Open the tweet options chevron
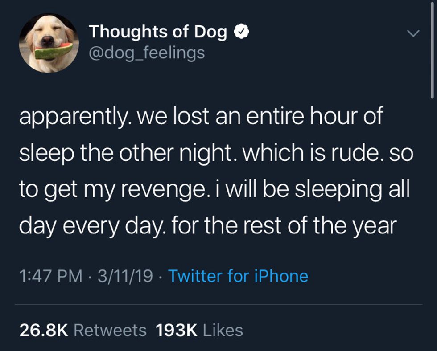Viewport: 437px width, 351px height. [414, 33]
